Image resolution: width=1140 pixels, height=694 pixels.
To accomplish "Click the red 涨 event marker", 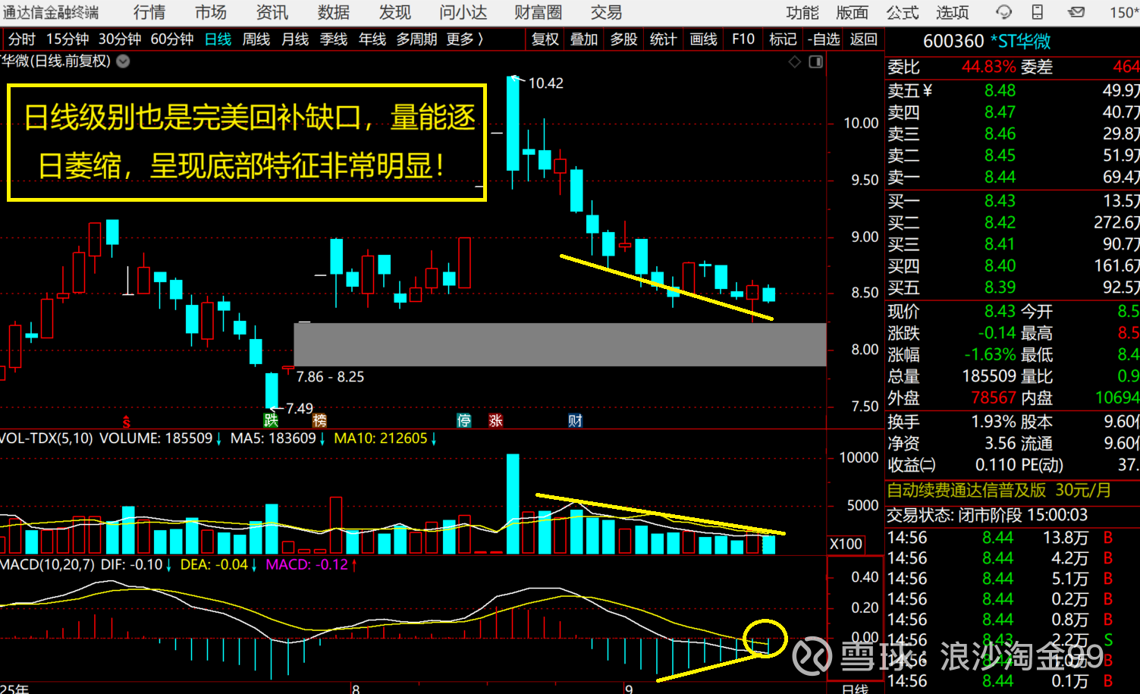I will coord(496,420).
